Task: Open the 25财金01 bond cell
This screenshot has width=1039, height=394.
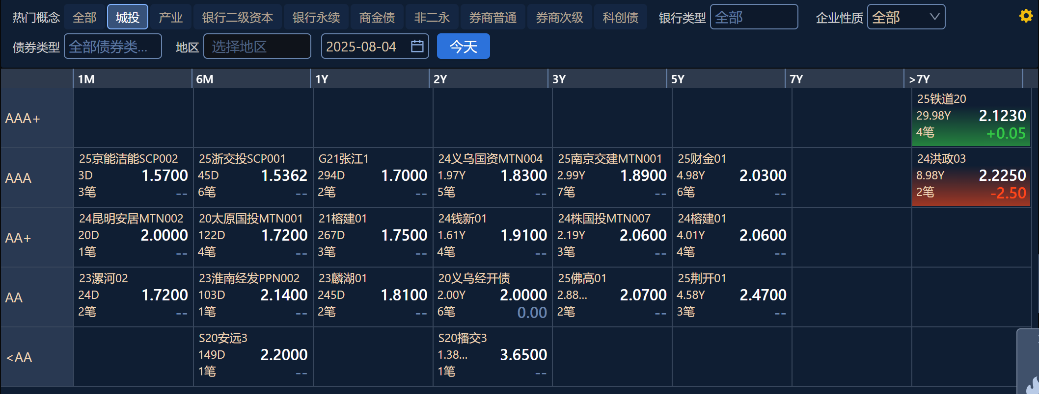Action: click(x=733, y=177)
